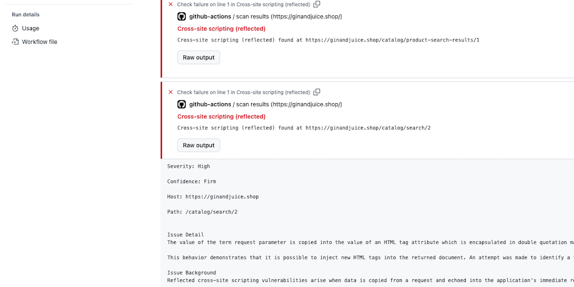
Task: Collapse Raw output for catalog/search/2 finding
Action: click(x=198, y=145)
